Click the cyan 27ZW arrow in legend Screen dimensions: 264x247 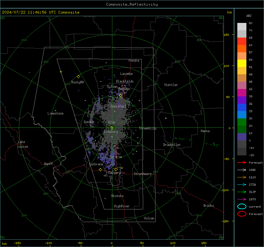coord(242,185)
